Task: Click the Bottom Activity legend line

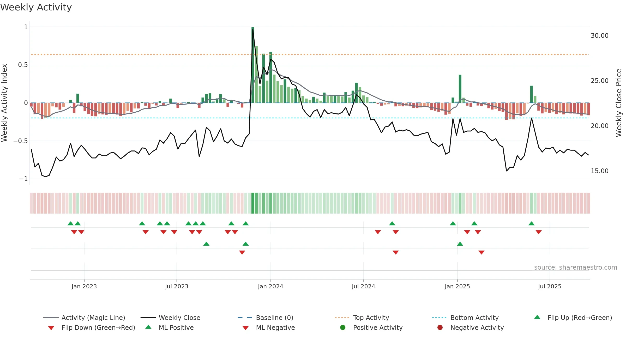Action: 439,318
